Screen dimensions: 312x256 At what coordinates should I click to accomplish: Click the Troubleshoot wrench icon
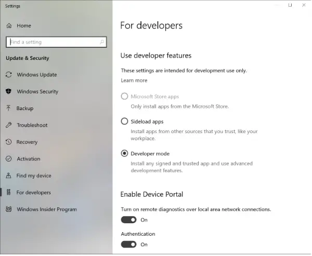[x=8, y=125]
